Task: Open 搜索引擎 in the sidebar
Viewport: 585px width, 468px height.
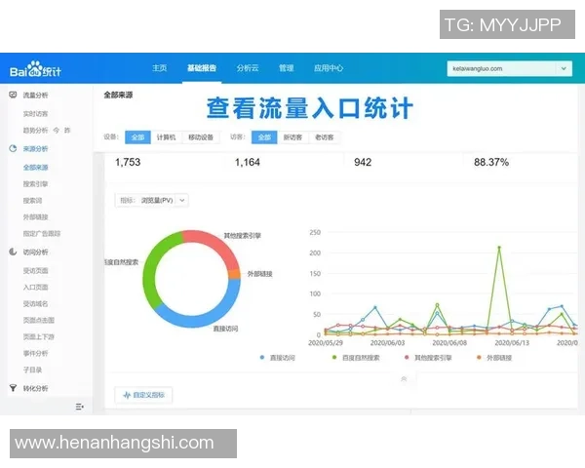Action: [35, 184]
